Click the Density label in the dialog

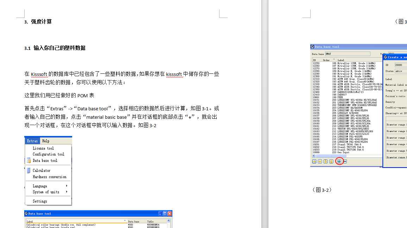tap(390, 102)
